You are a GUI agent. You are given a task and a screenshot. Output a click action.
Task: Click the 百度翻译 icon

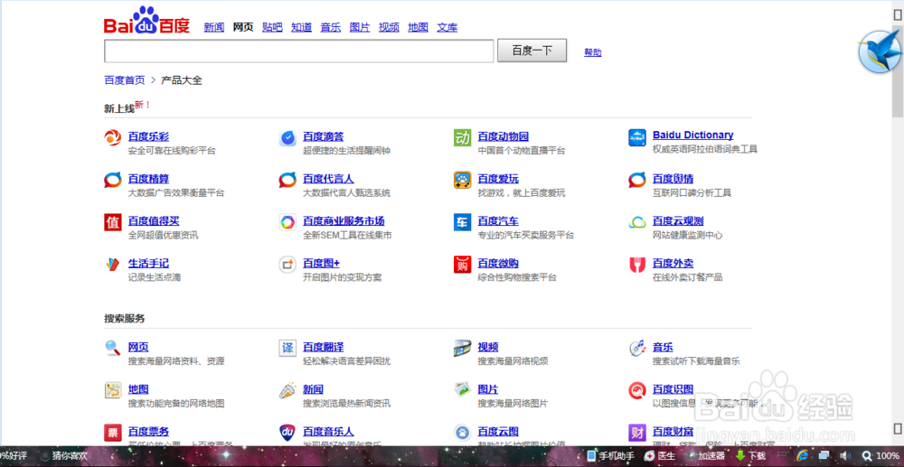click(x=287, y=349)
